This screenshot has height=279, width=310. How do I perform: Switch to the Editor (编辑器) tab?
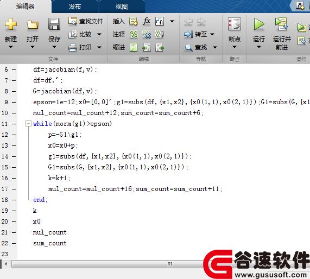pyautogui.click(x=26, y=7)
